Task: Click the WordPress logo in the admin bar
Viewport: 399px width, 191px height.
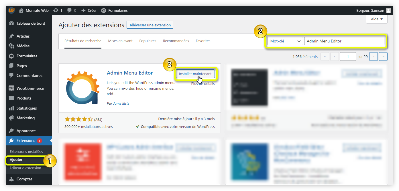Action: [x=11, y=10]
